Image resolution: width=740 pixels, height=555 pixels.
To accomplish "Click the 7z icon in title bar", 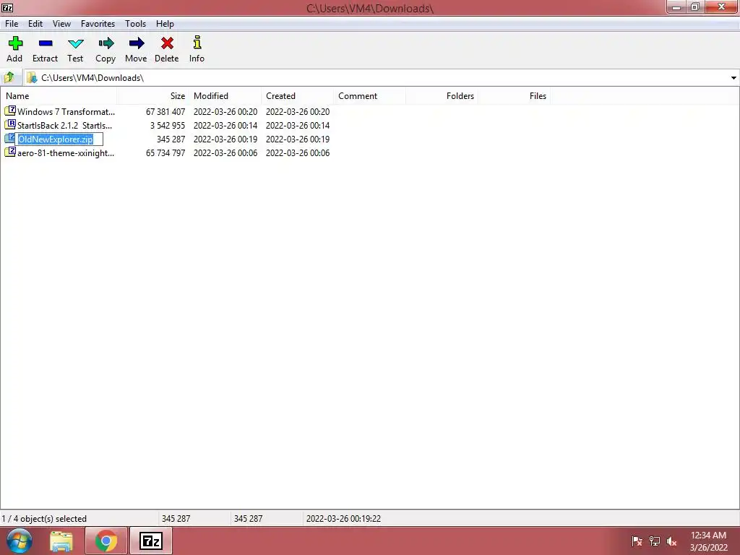I will pyautogui.click(x=7, y=7).
